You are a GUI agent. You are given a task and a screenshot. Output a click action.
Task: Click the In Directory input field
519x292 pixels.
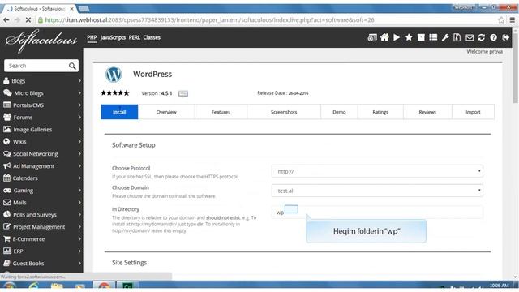(377, 212)
